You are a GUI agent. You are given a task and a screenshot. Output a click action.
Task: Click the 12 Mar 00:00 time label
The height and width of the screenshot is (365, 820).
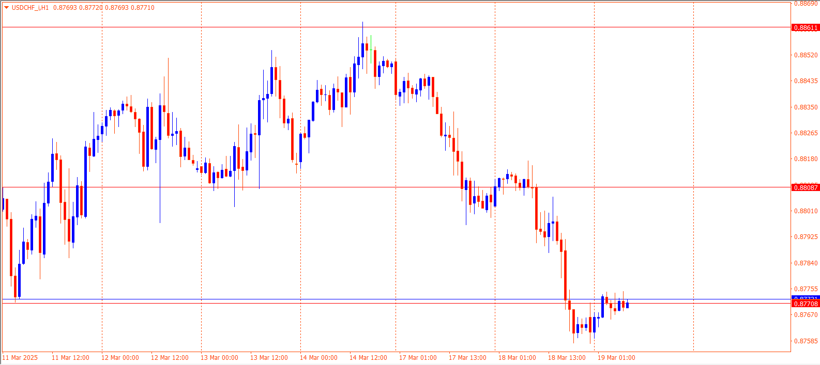(120, 358)
